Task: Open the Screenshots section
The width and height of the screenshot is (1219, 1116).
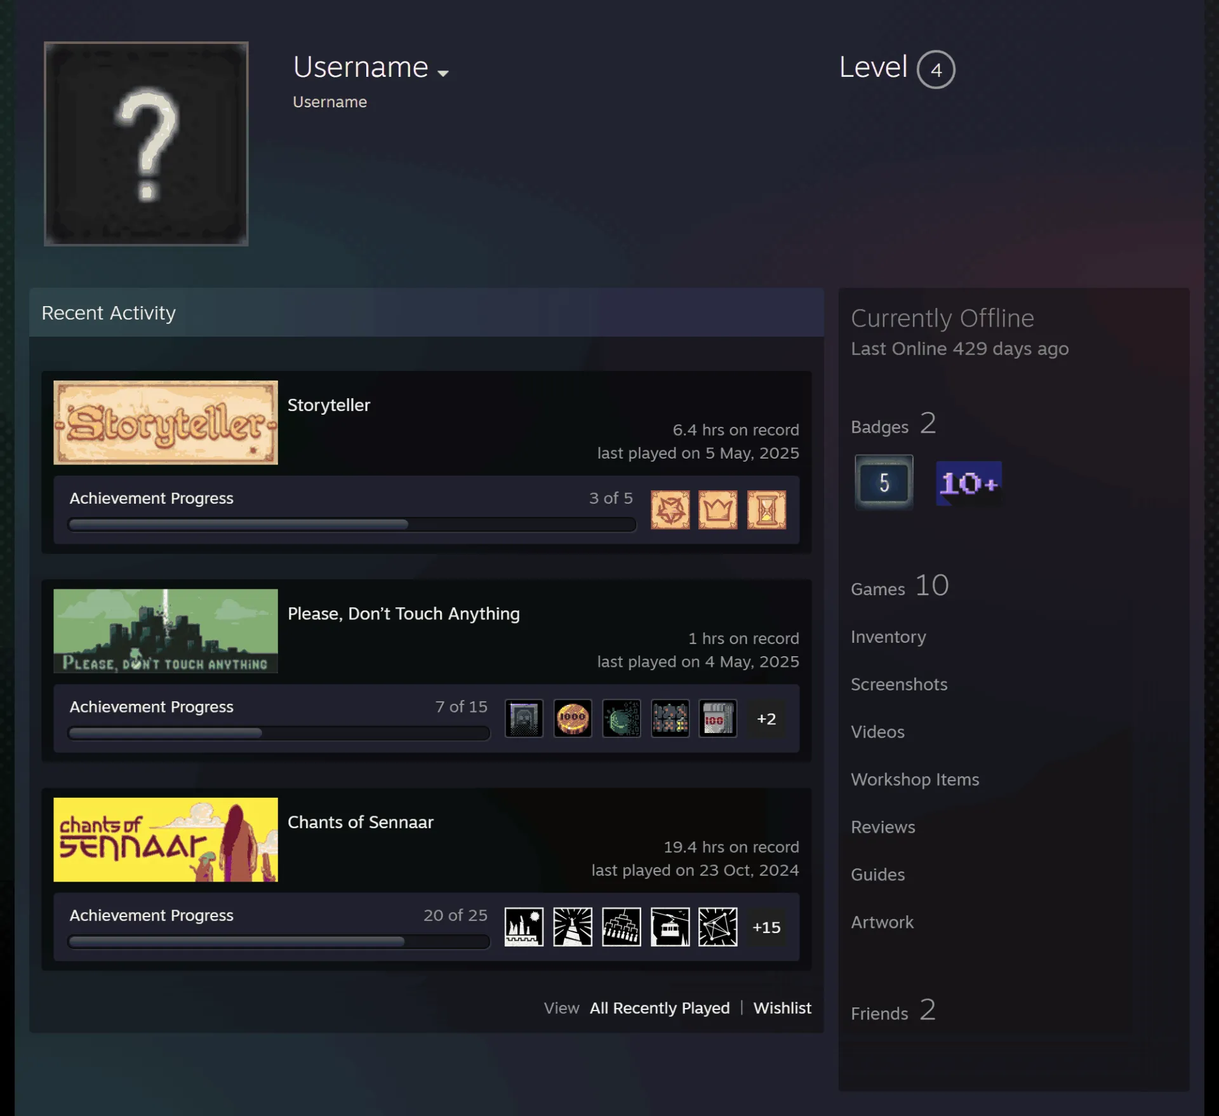Action: (899, 684)
